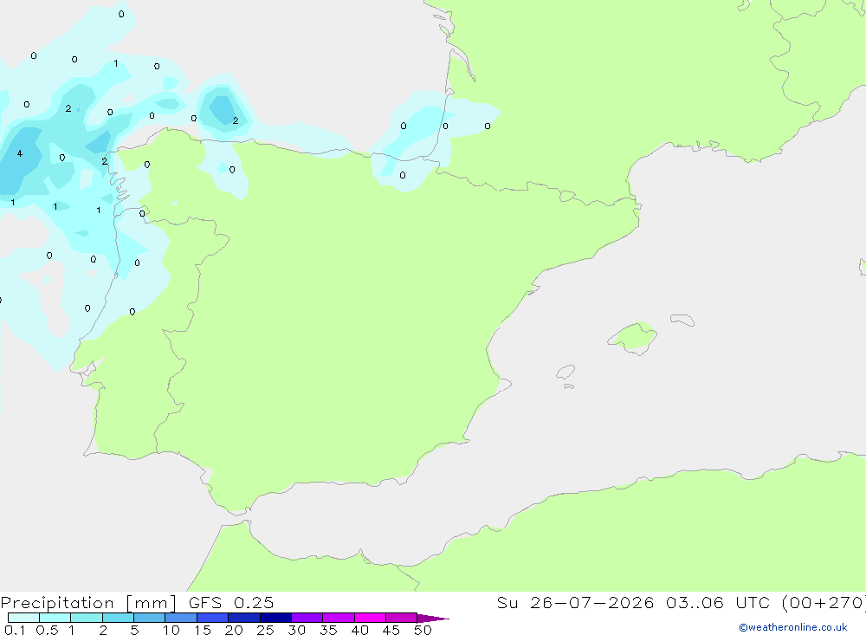Open the weatheronline.co.uk copyright link

[x=793, y=627]
